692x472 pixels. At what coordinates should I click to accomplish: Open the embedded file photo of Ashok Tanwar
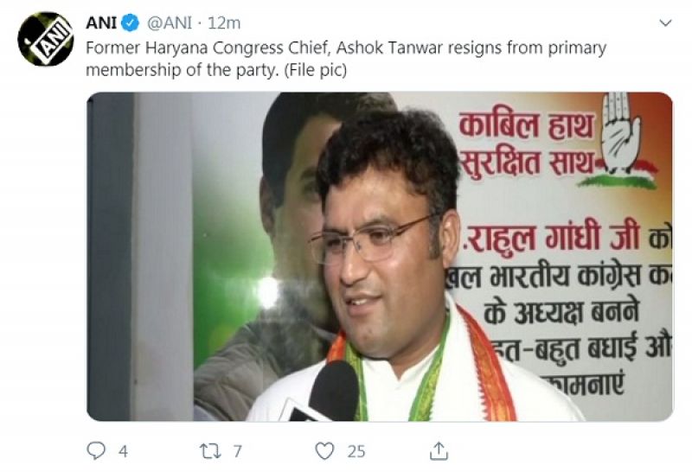coord(380,256)
